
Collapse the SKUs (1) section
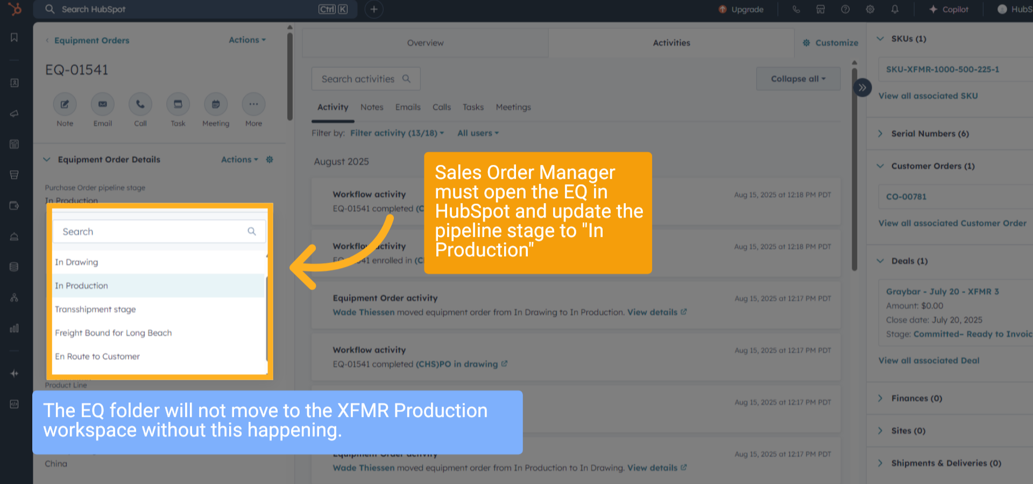880,39
